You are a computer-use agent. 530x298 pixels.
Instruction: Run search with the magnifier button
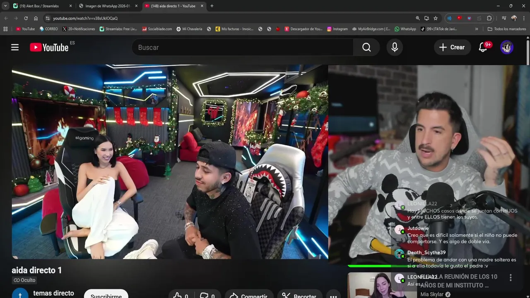click(366, 47)
